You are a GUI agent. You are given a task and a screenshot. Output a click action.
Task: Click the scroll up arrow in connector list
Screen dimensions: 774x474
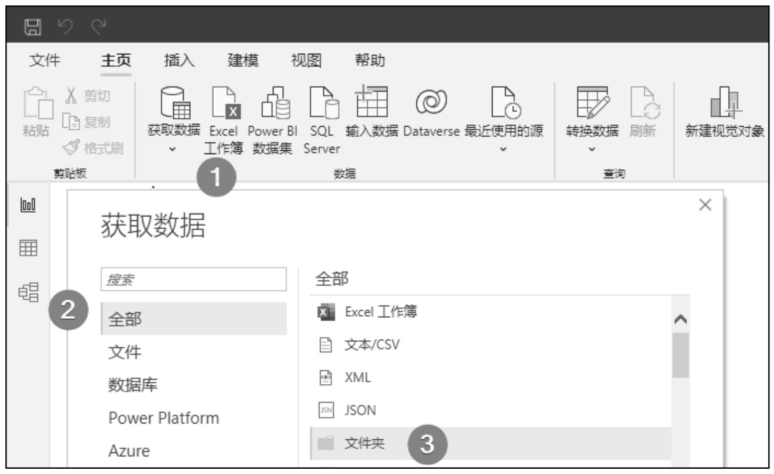pyautogui.click(x=681, y=320)
